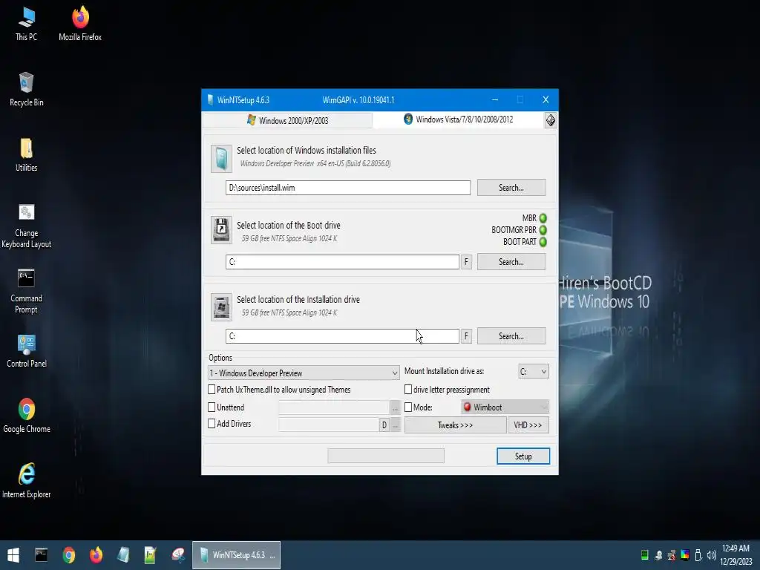Switch to the Windows 2000/XP/2003 tab
760x570 pixels.
[x=287, y=120]
